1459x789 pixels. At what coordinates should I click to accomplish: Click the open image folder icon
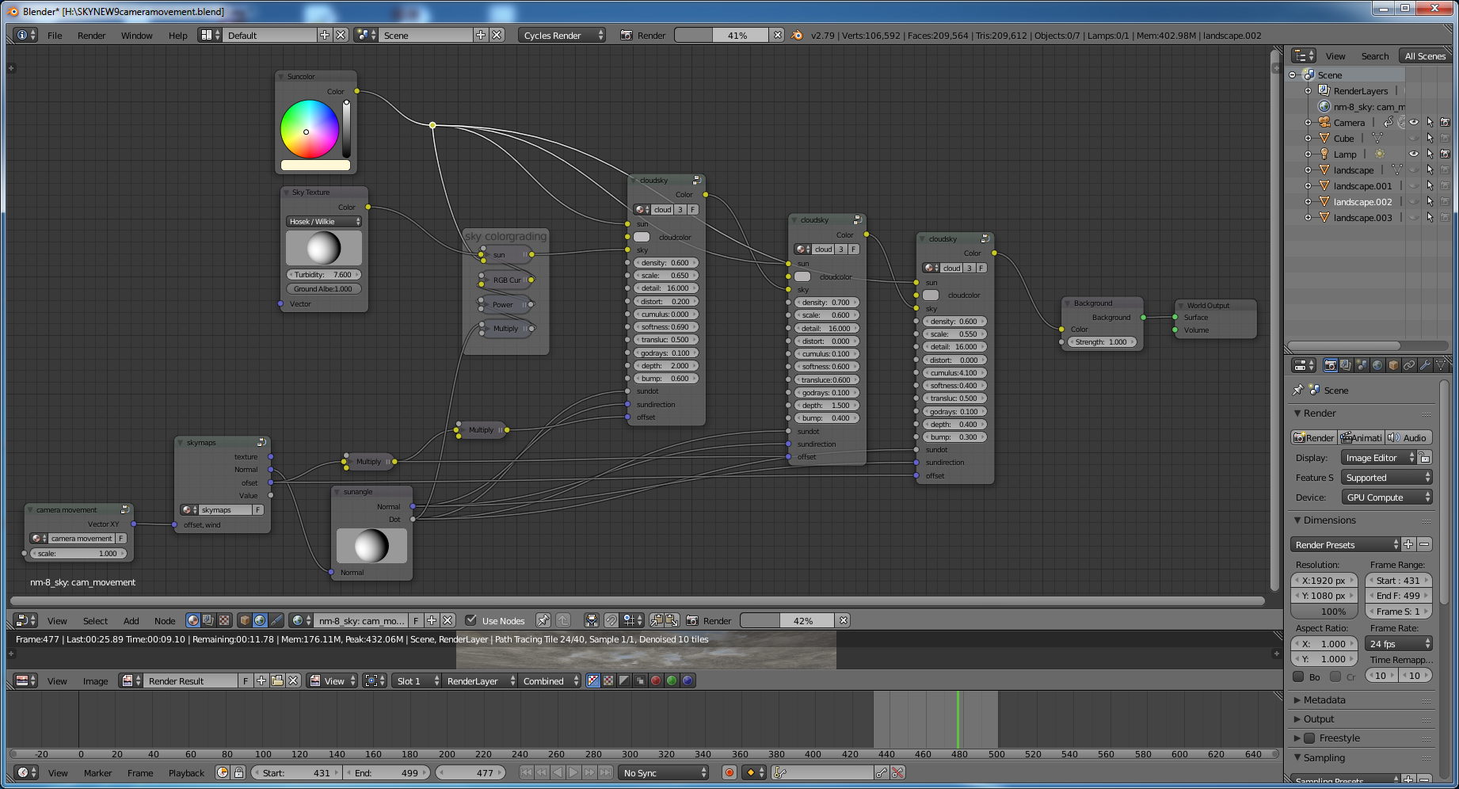[x=277, y=680]
